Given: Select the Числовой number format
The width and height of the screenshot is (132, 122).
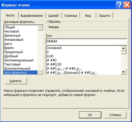Looking at the screenshot, I should tap(21, 31).
